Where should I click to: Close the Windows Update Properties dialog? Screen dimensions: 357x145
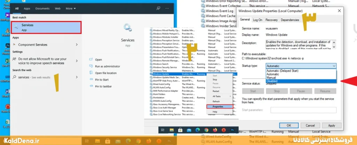[x=339, y=11]
